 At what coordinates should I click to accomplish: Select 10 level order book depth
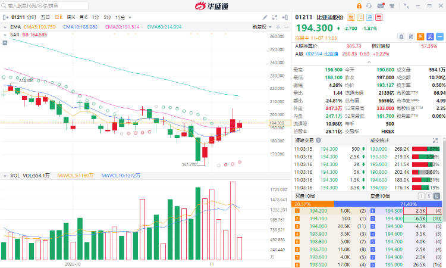pos(436,196)
